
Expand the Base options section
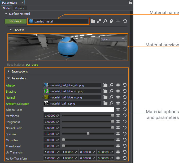point(9,71)
